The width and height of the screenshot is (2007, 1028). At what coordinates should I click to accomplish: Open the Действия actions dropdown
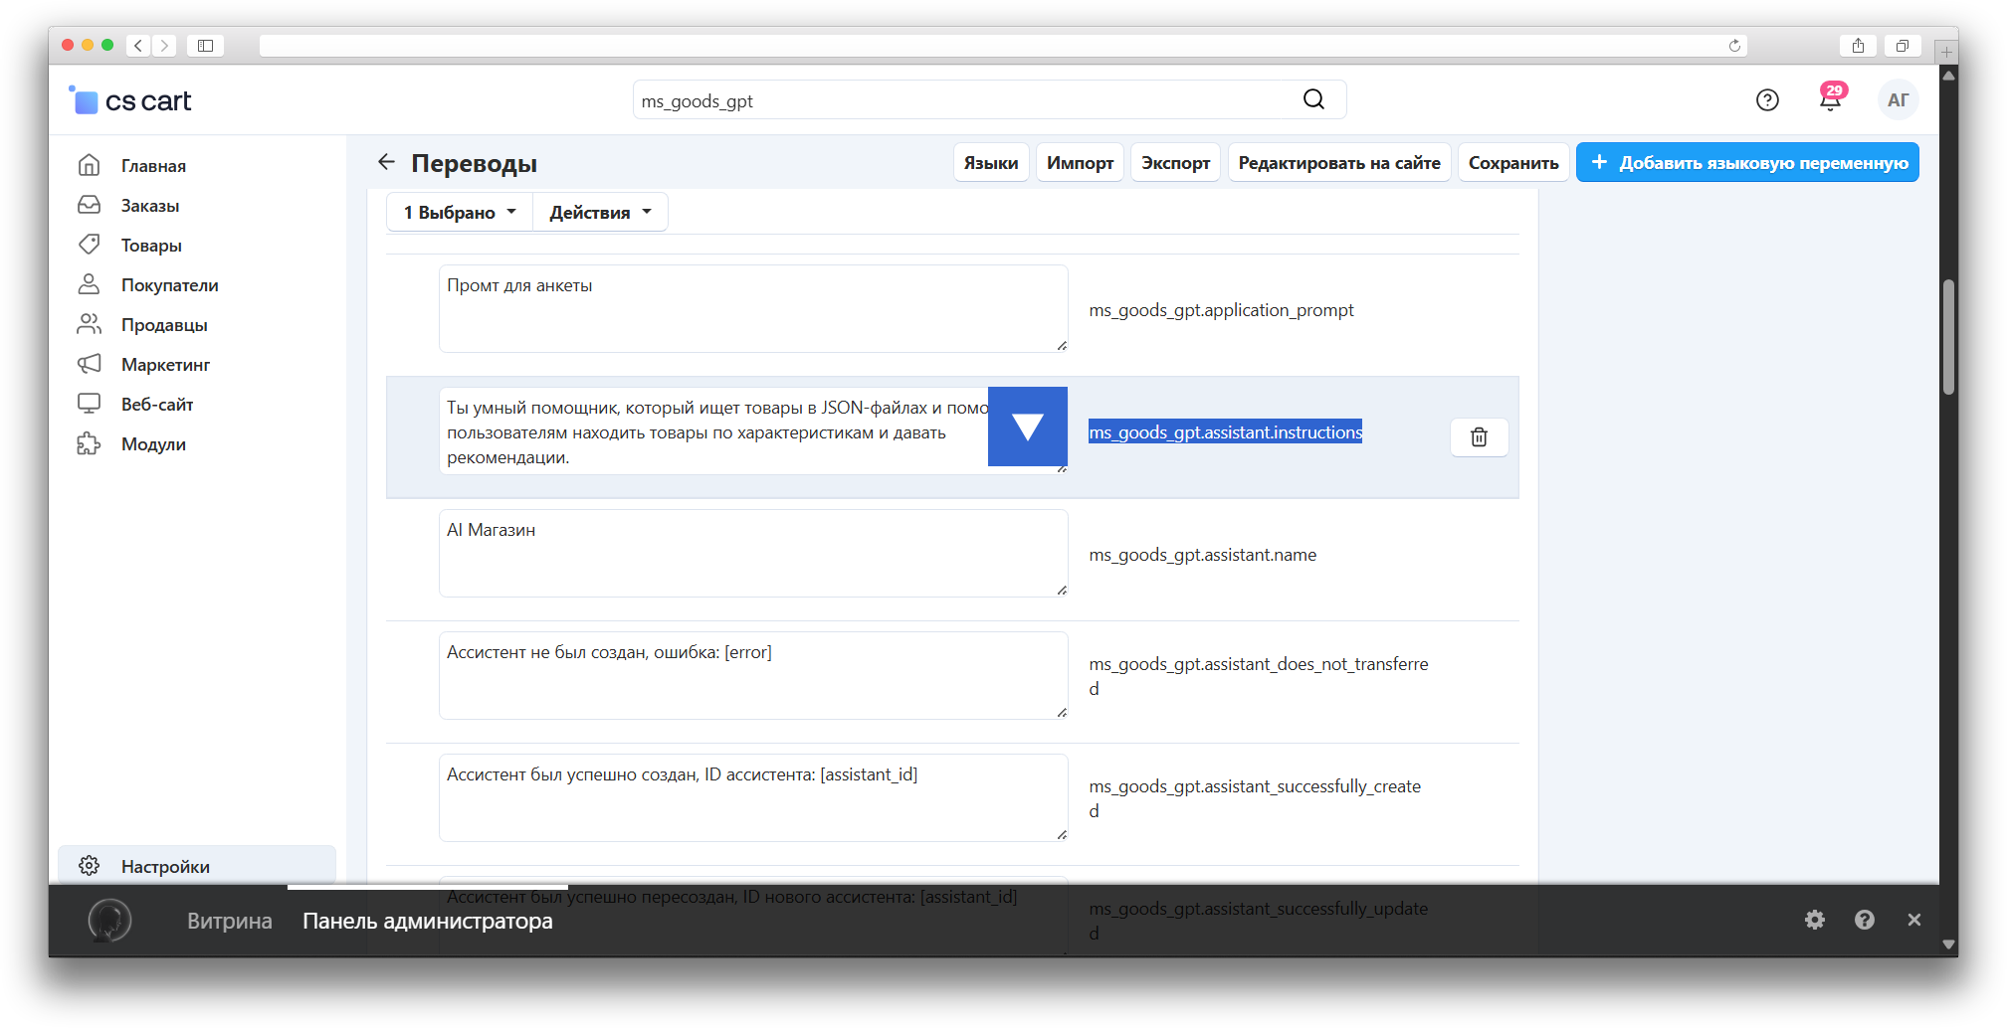600,212
